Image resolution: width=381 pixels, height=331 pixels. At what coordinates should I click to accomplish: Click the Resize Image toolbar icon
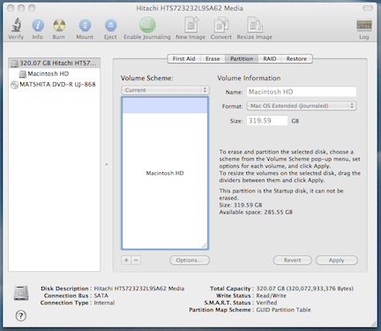coord(255,25)
